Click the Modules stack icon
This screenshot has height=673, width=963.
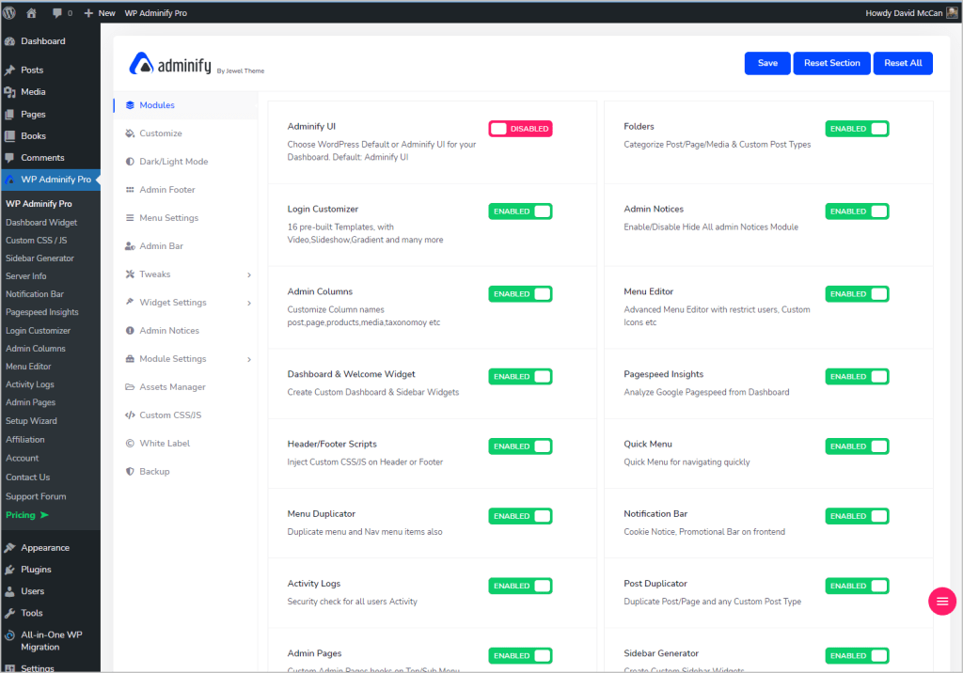130,105
